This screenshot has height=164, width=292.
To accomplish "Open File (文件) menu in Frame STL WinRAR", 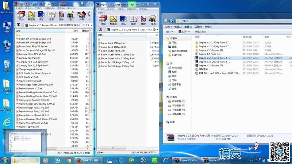I will tap(19, 8).
